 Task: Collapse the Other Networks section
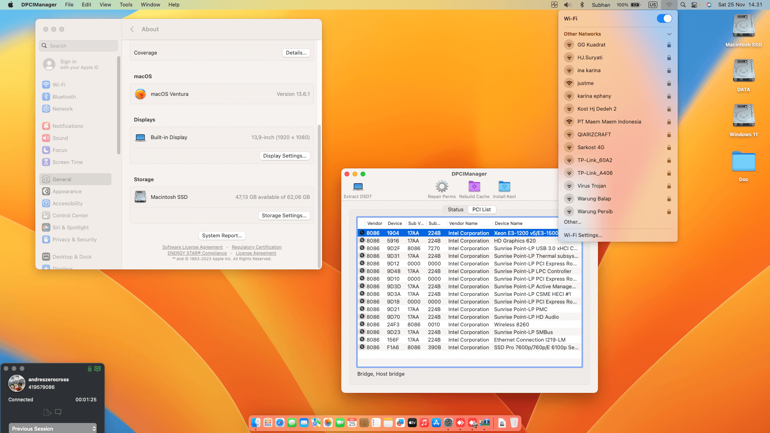click(x=669, y=34)
